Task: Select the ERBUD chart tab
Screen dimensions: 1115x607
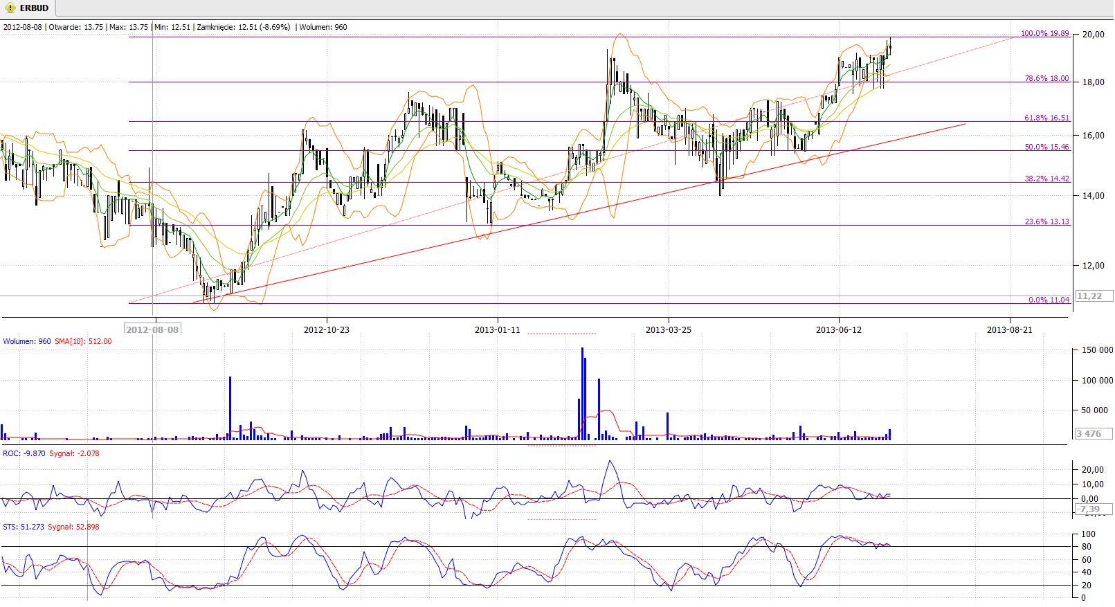Action: [28, 8]
